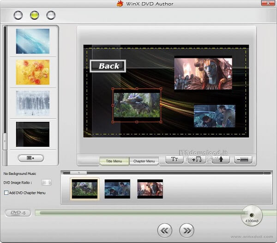Click the No Background Music label
Viewport: 277px width, 243px height.
[x=20, y=174]
